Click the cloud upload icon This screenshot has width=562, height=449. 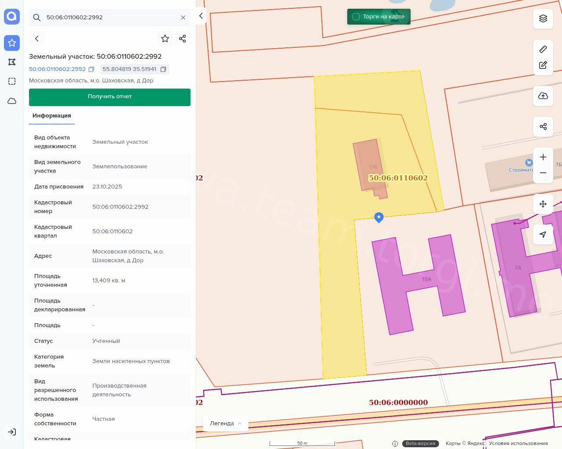click(543, 96)
